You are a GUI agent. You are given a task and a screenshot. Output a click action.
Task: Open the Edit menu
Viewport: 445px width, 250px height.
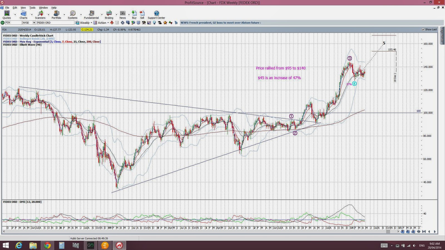click(x=15, y=8)
